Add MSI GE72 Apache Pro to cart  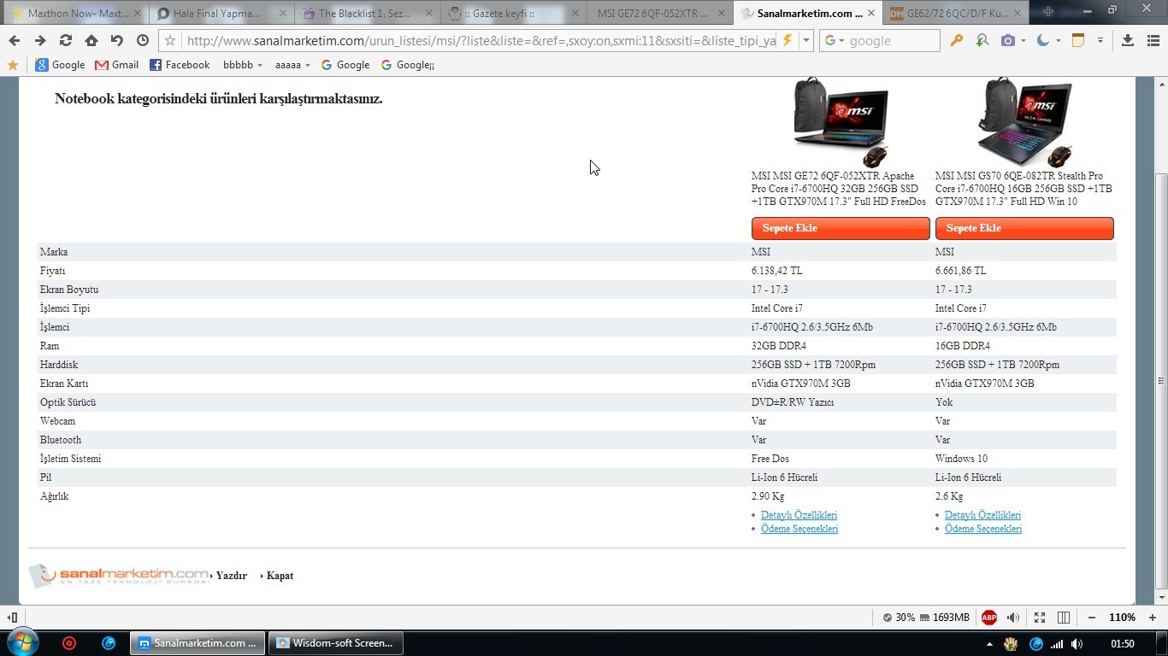pyautogui.click(x=841, y=228)
